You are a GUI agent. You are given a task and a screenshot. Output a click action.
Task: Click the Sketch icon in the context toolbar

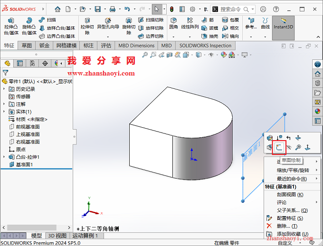pos(279,148)
